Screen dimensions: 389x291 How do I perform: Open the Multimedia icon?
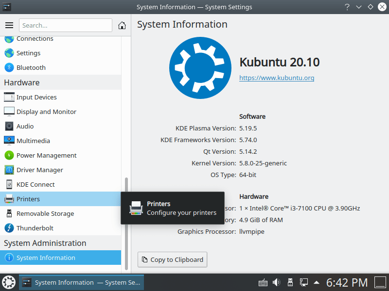[9, 141]
